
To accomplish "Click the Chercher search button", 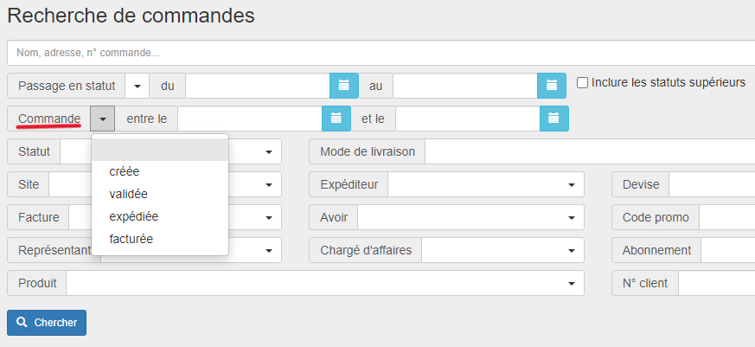I will coord(47,323).
